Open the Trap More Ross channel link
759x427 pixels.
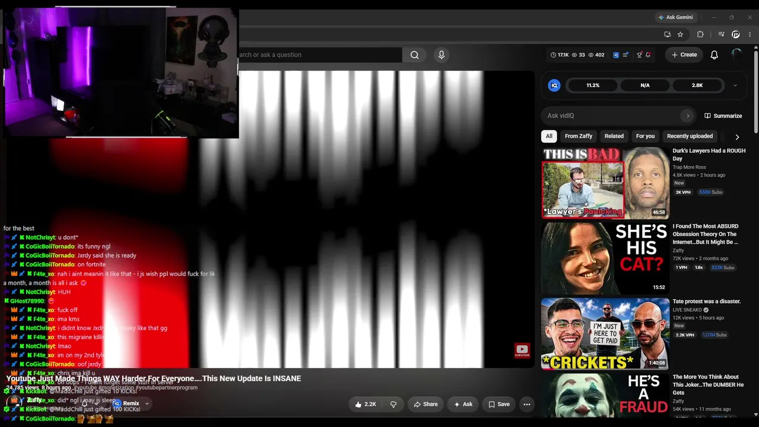[x=689, y=167]
